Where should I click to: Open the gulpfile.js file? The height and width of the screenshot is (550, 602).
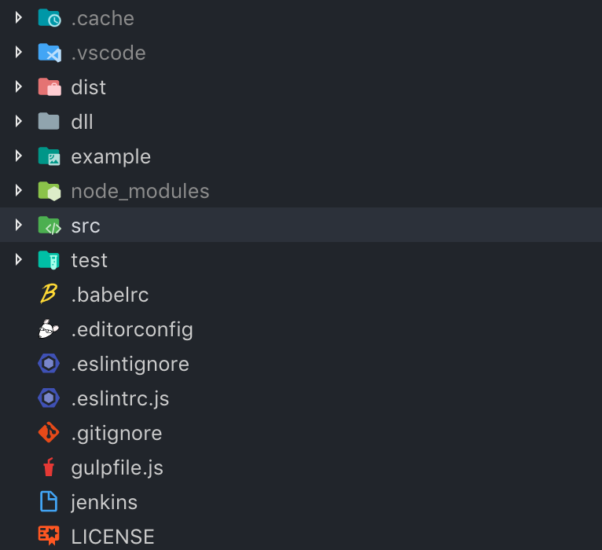(x=117, y=467)
